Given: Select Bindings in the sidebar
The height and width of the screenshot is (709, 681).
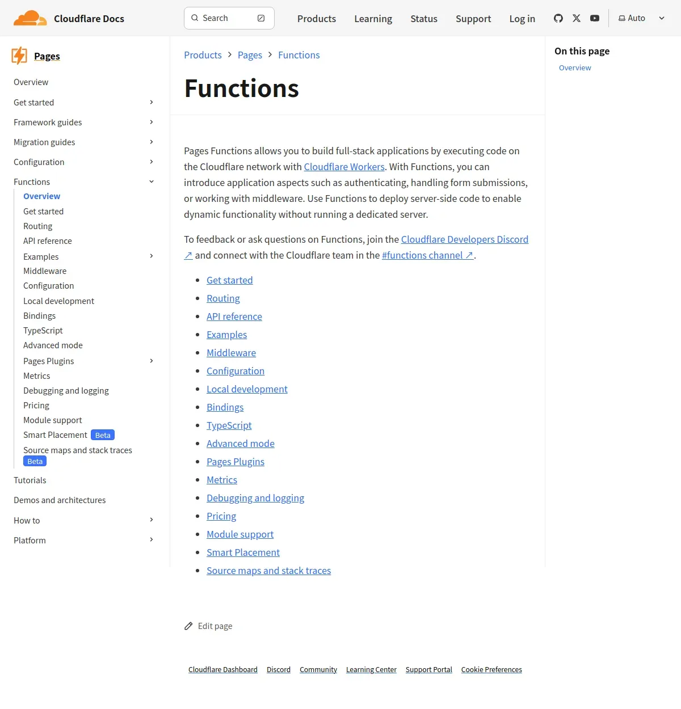Looking at the screenshot, I should (x=39, y=316).
